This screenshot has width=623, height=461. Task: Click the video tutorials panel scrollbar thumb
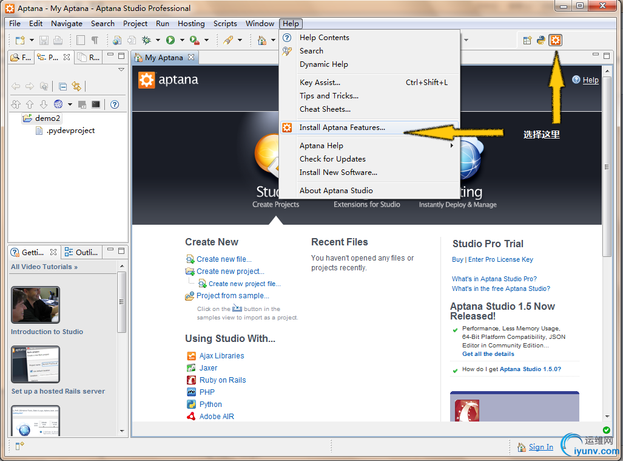121,302
